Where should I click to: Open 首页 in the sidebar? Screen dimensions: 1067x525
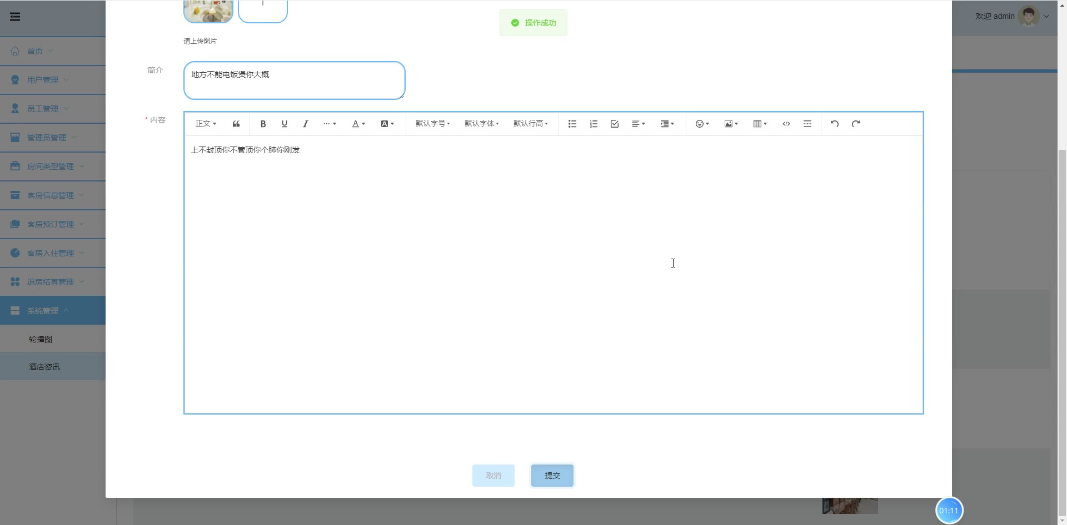pyautogui.click(x=53, y=51)
